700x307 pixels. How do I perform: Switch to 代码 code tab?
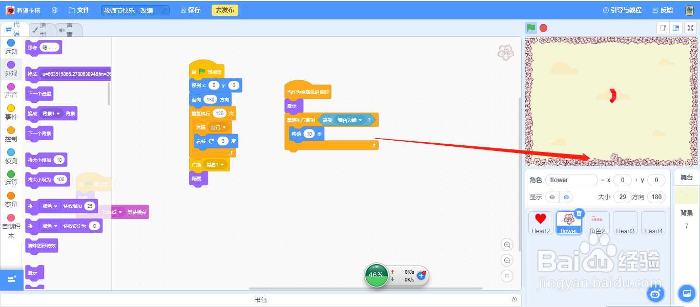coord(14,29)
